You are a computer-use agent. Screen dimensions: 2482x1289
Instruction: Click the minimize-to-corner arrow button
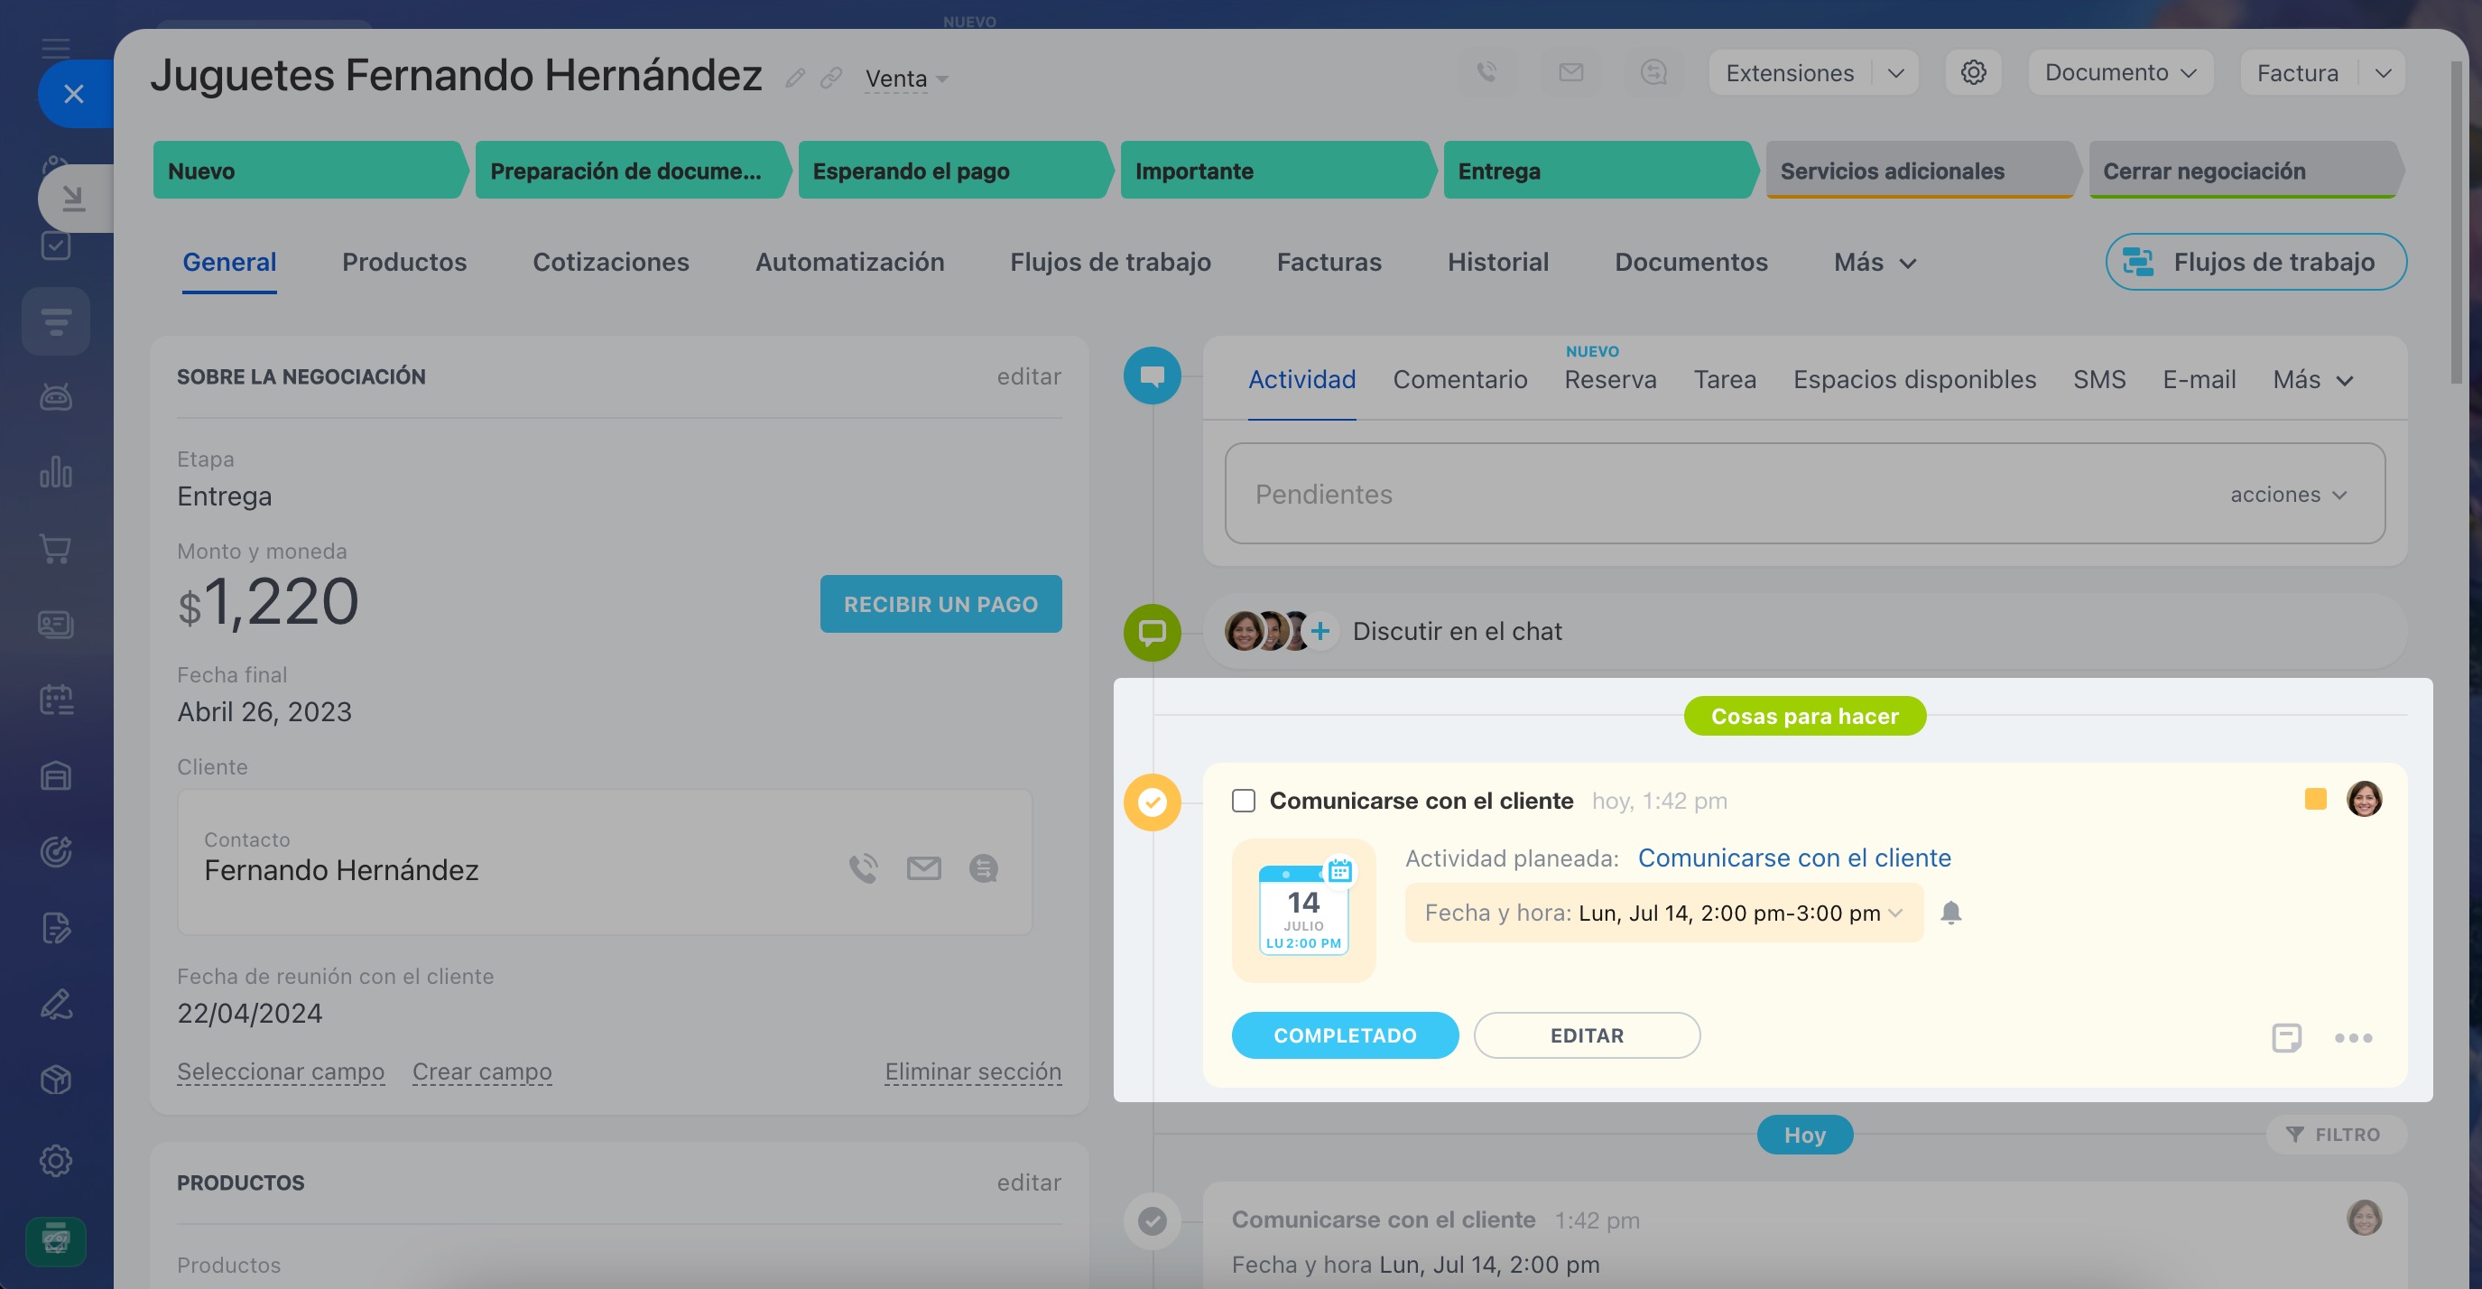click(x=75, y=198)
